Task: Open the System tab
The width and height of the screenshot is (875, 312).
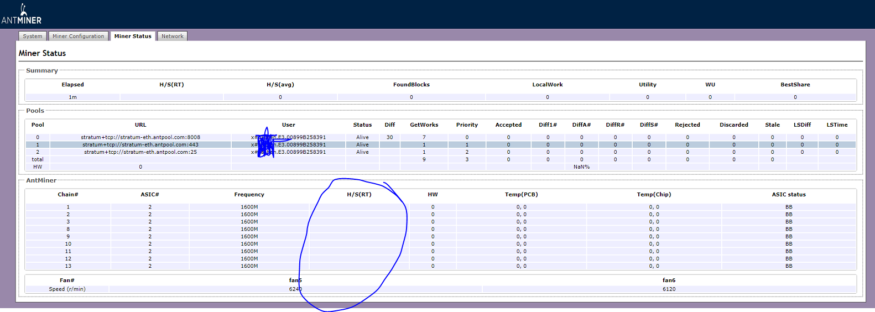Action: pyautogui.click(x=33, y=36)
